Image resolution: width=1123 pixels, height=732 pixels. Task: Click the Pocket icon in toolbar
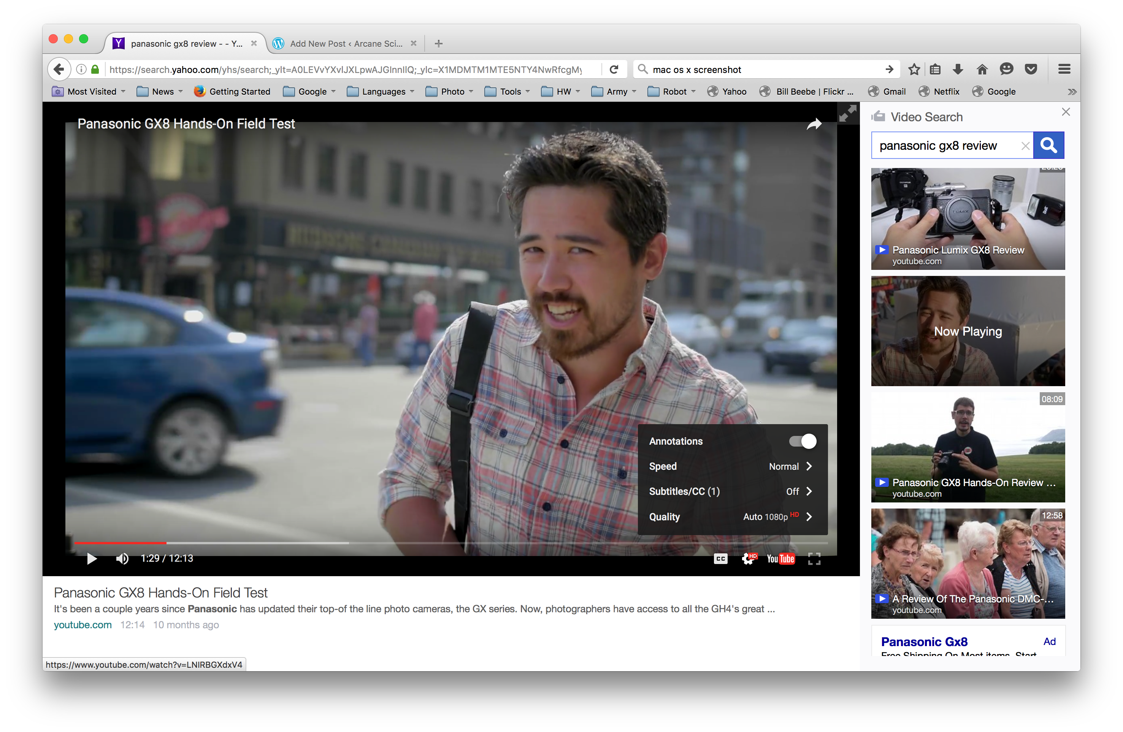click(1031, 69)
